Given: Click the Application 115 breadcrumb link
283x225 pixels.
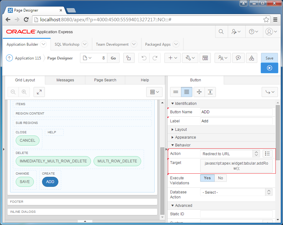Looking at the screenshot, I should click(x=28, y=58).
